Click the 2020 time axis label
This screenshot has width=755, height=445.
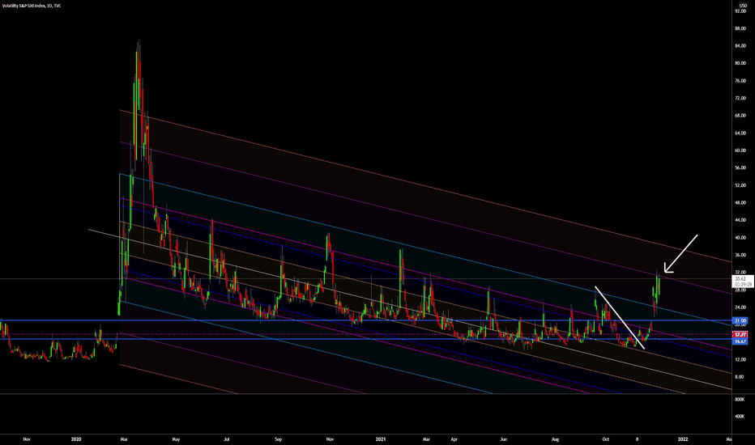tap(76, 439)
